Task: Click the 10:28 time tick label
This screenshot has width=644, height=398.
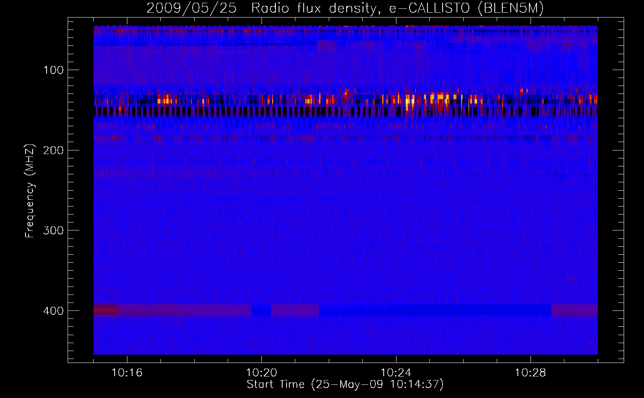Action: pyautogui.click(x=531, y=373)
